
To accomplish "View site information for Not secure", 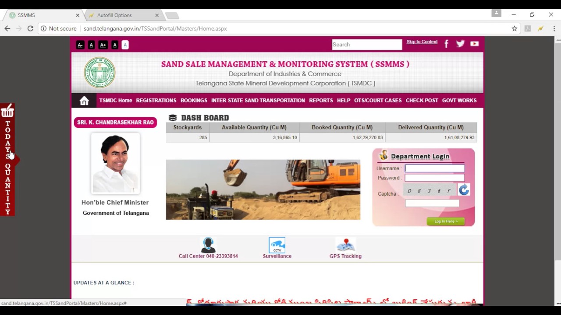I will (58, 28).
